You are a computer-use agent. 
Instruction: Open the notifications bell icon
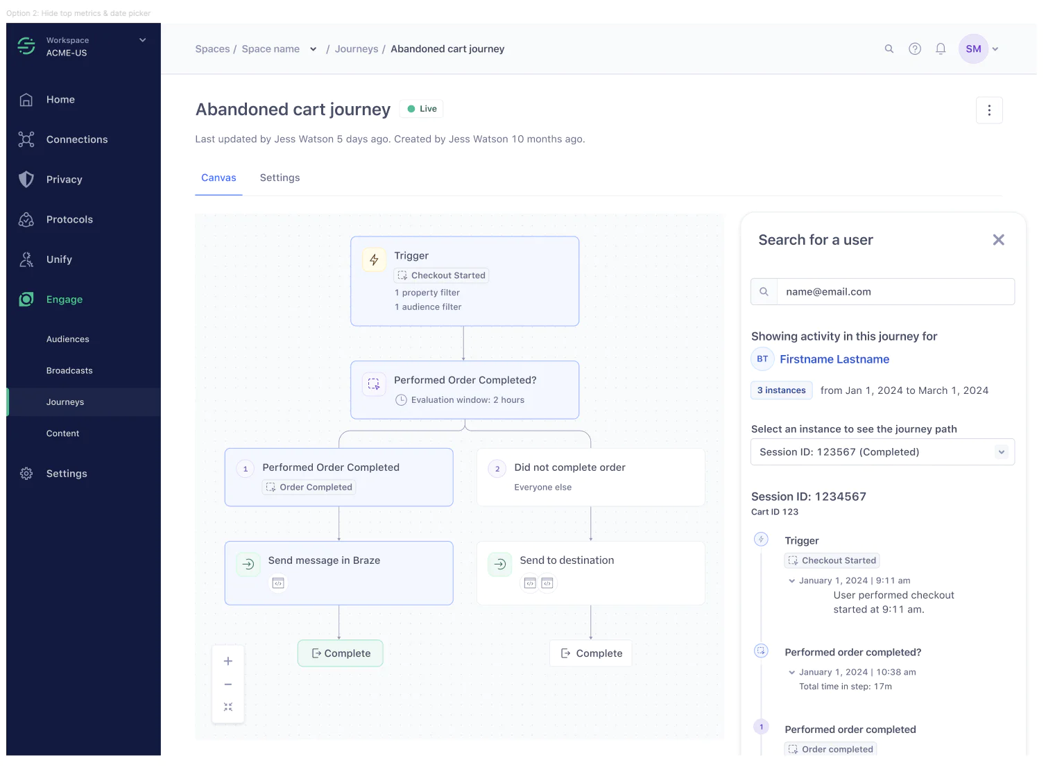point(941,49)
